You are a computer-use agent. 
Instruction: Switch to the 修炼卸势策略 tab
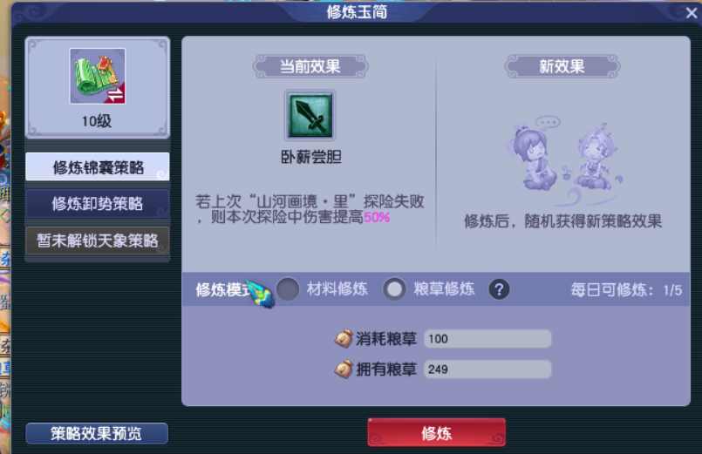98,204
